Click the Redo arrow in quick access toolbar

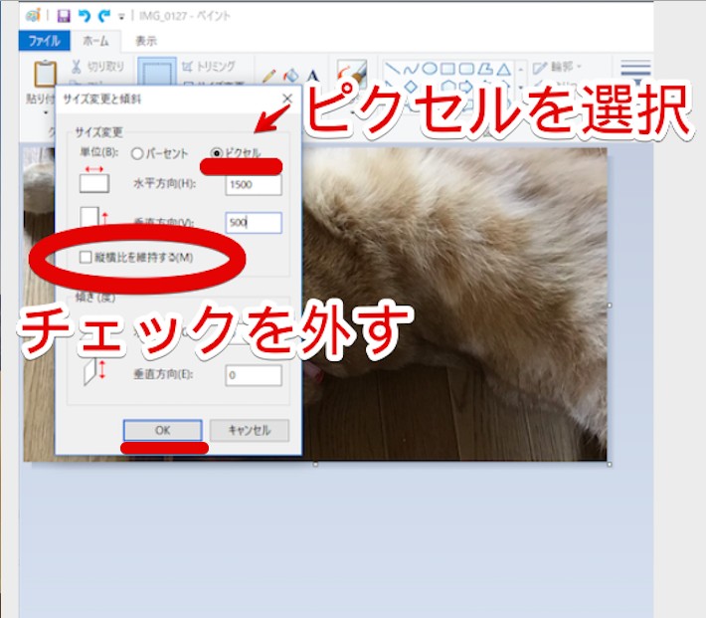tap(103, 16)
